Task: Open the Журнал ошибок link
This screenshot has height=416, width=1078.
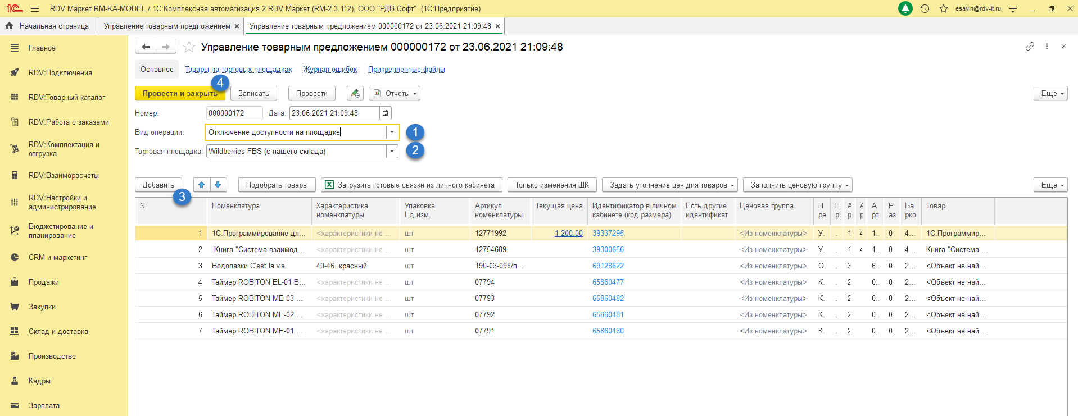Action: coord(330,70)
